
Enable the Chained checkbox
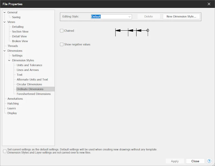[62, 31]
